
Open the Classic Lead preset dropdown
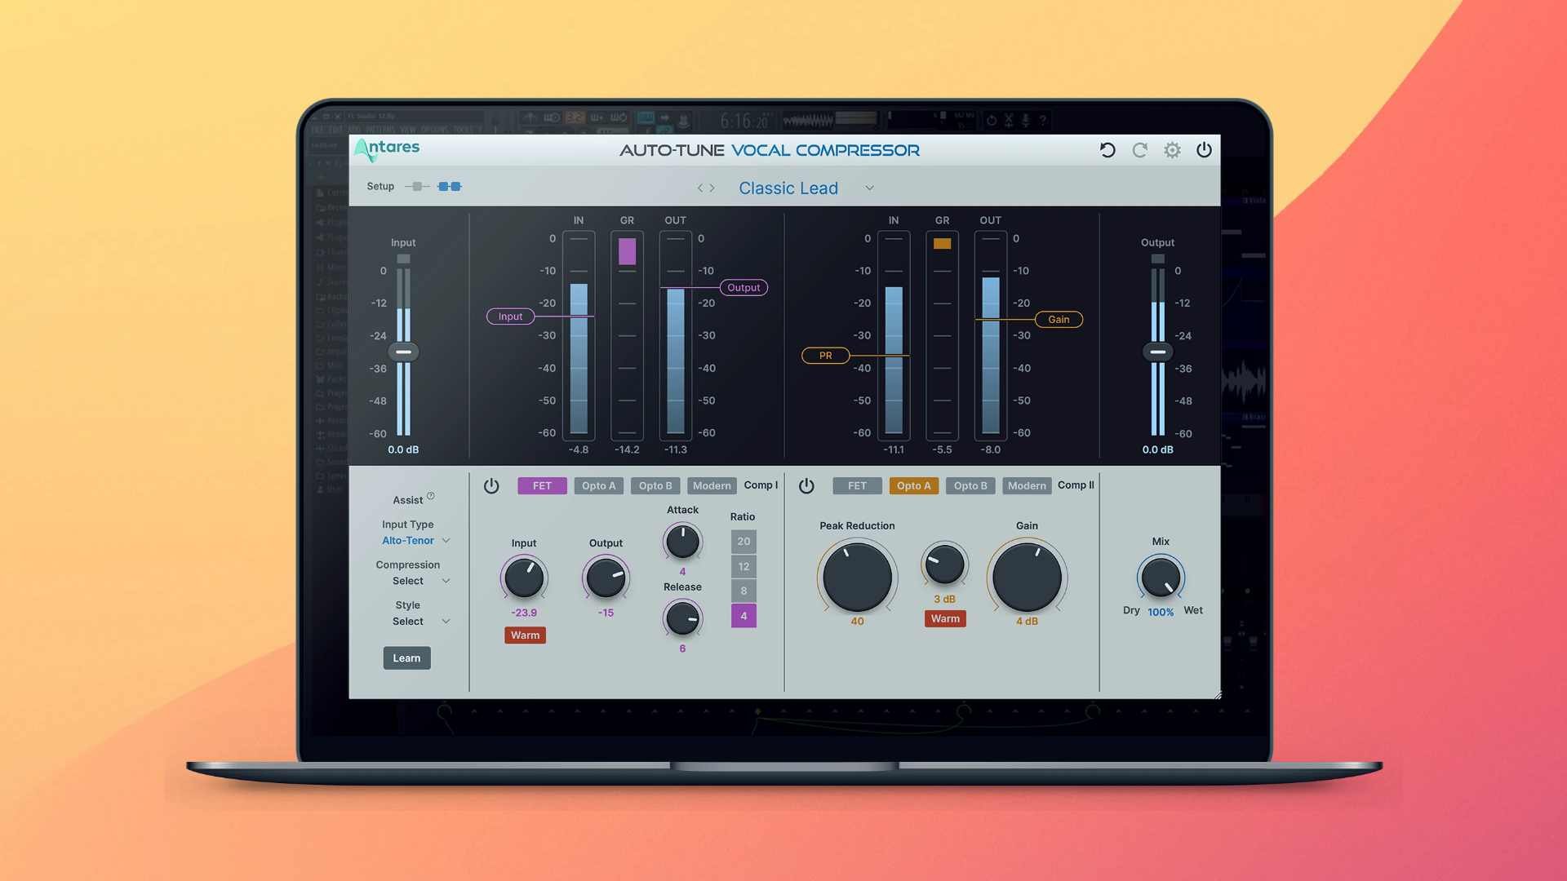click(868, 188)
